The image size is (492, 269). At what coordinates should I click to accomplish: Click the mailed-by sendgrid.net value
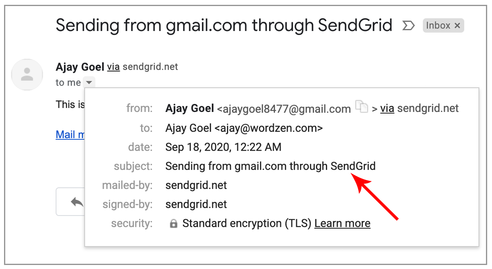pos(196,185)
